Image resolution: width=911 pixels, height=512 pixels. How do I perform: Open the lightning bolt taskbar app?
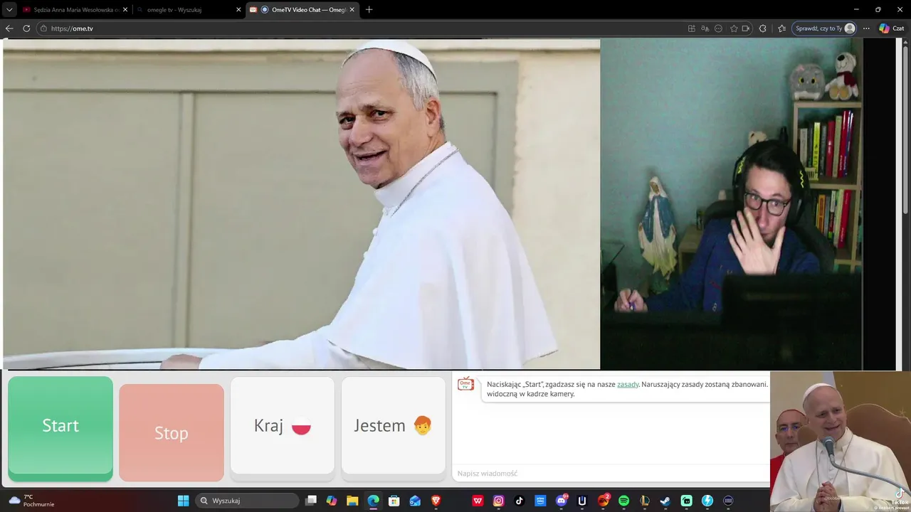pos(707,501)
